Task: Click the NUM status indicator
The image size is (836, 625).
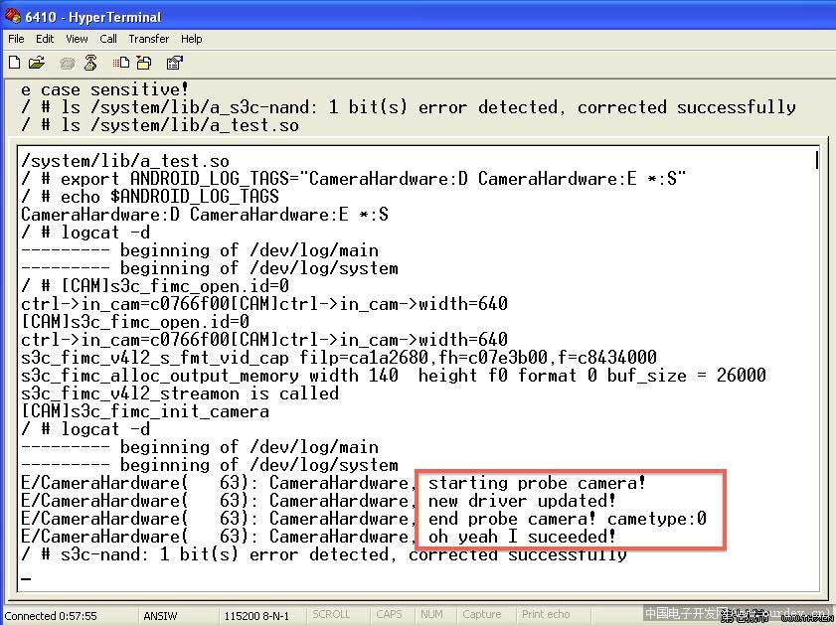Action: point(431,614)
